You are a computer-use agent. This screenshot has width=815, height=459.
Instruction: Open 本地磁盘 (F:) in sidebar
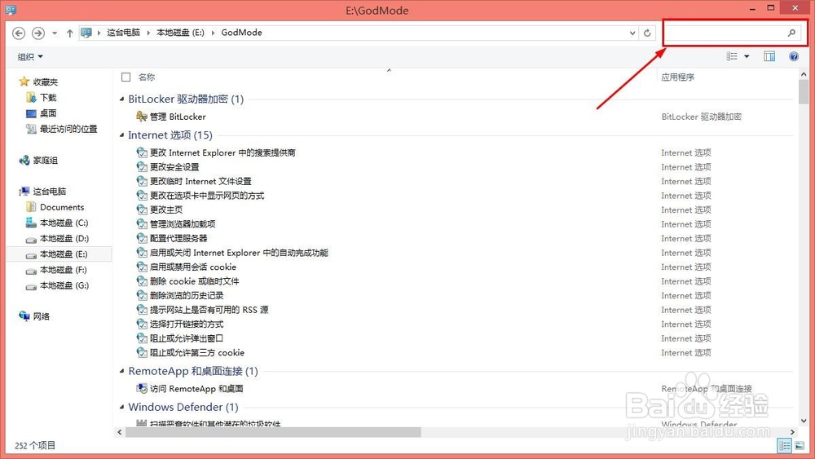tap(64, 270)
